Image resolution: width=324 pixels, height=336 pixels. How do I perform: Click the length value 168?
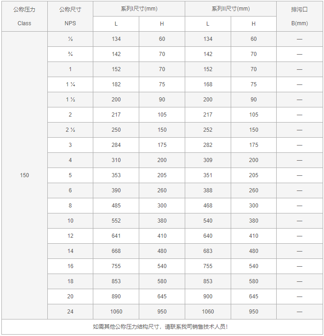pyautogui.click(x=208, y=84)
